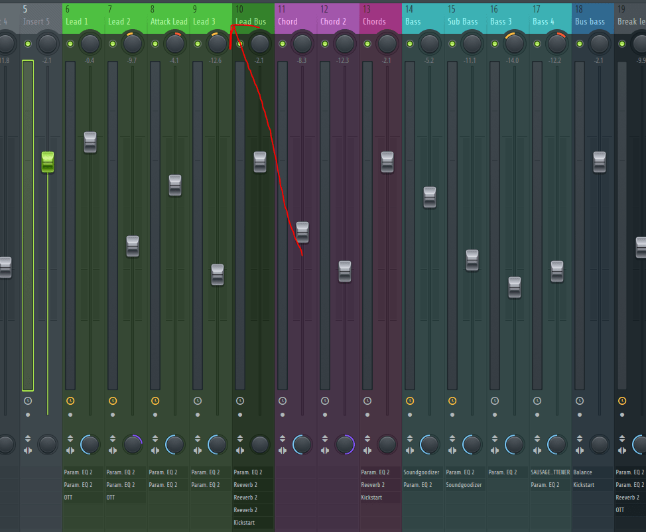The height and width of the screenshot is (532, 646).
Task: Open the OTT plugin on Lead 2
Action: (113, 497)
